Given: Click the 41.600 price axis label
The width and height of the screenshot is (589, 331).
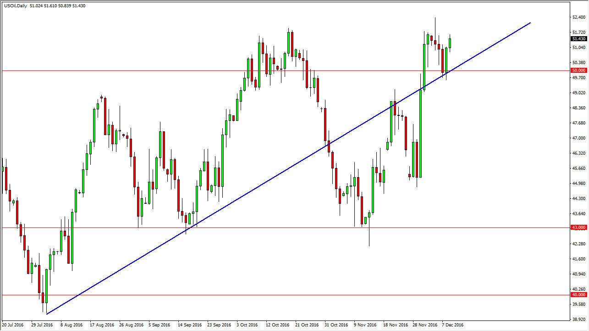Looking at the screenshot, I should 579,259.
